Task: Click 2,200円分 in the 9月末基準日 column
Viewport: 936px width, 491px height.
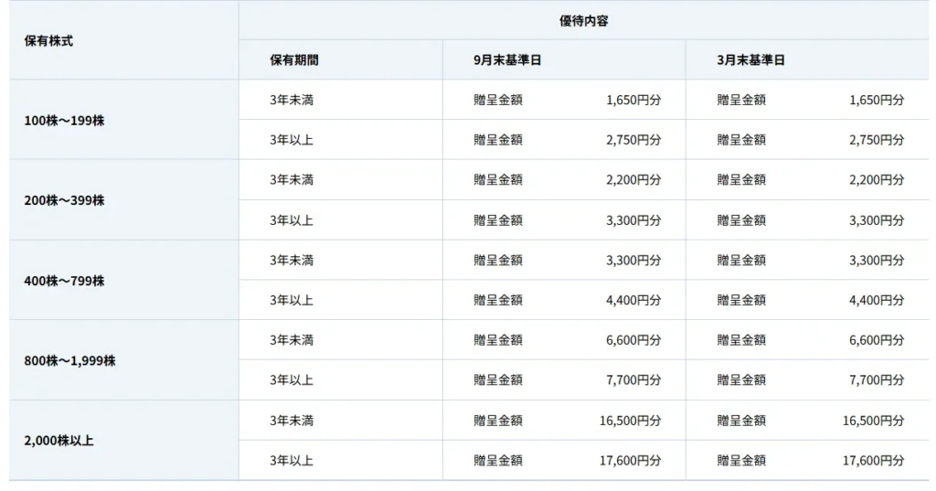Action: tap(633, 180)
